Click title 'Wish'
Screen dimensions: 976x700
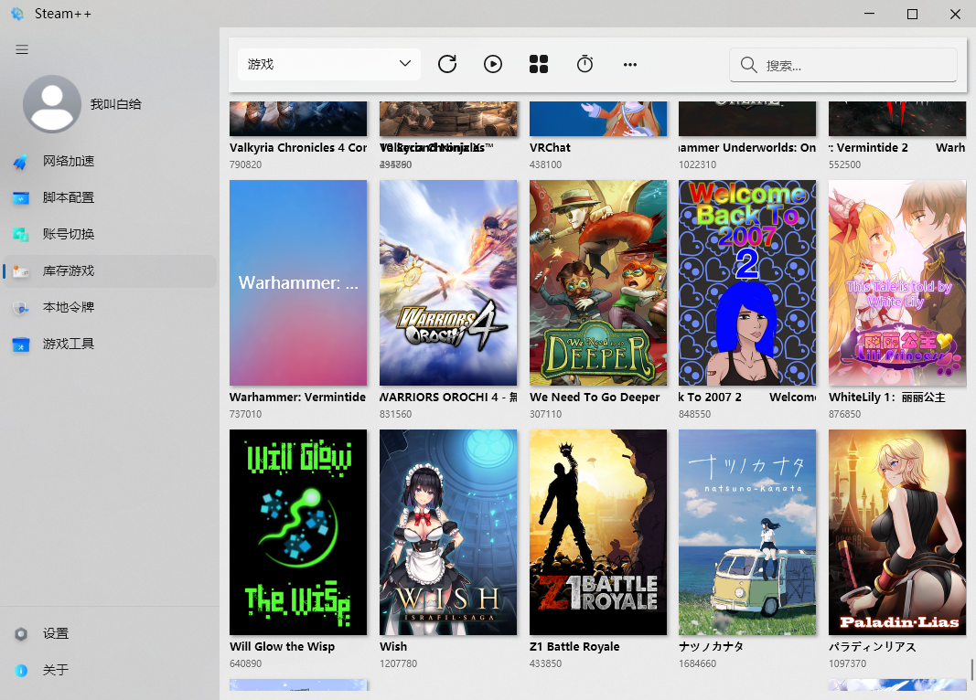393,646
